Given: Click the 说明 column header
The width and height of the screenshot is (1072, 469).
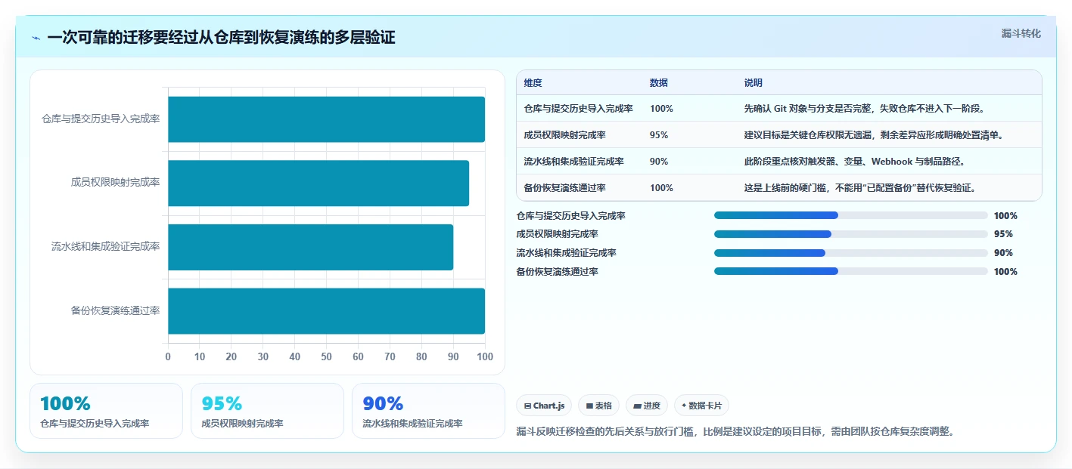Looking at the screenshot, I should [x=754, y=83].
